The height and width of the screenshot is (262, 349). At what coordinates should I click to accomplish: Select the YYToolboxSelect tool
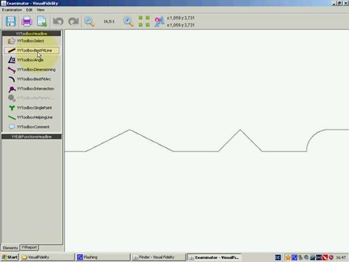pyautogui.click(x=31, y=41)
